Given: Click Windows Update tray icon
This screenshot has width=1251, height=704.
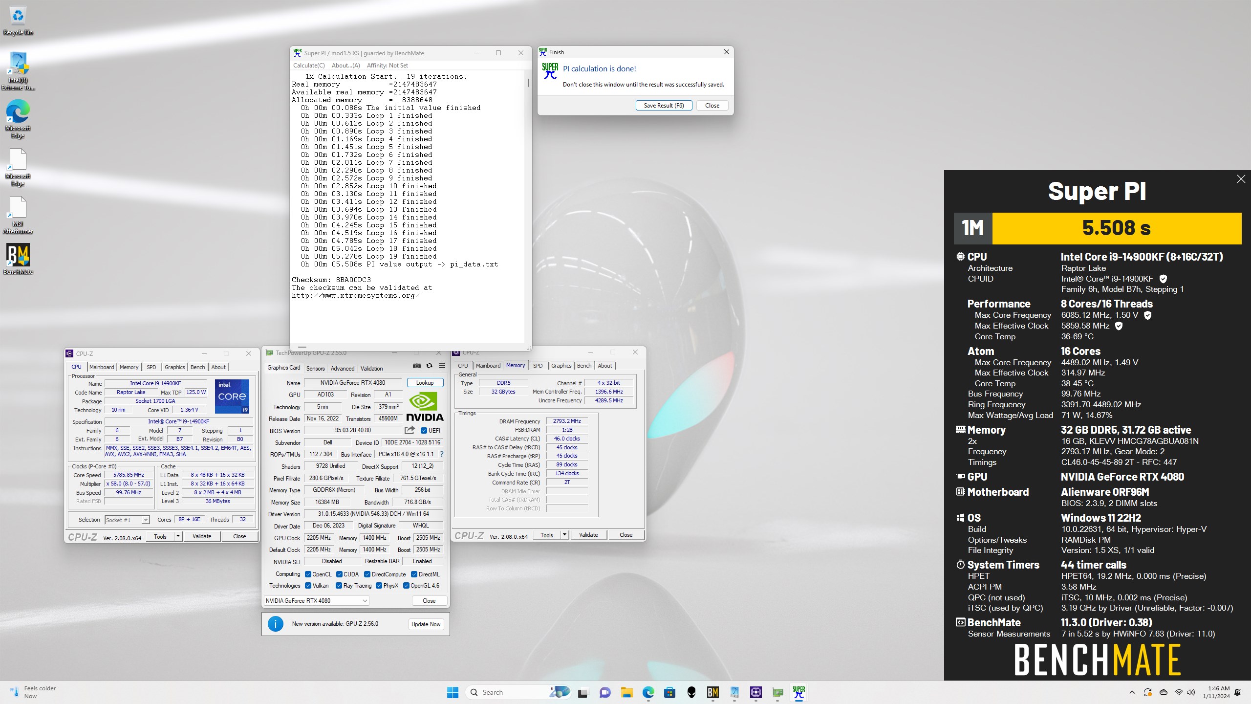Looking at the screenshot, I should (x=1147, y=692).
